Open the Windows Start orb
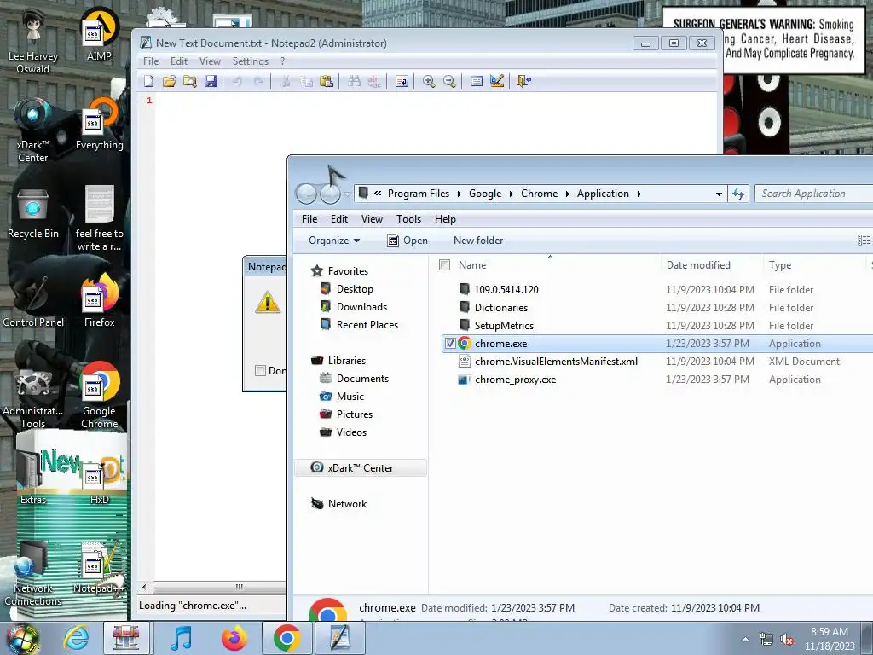Image resolution: width=873 pixels, height=655 pixels. [23, 639]
